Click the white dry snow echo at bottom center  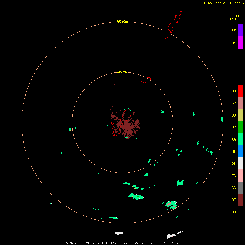coord(119,233)
